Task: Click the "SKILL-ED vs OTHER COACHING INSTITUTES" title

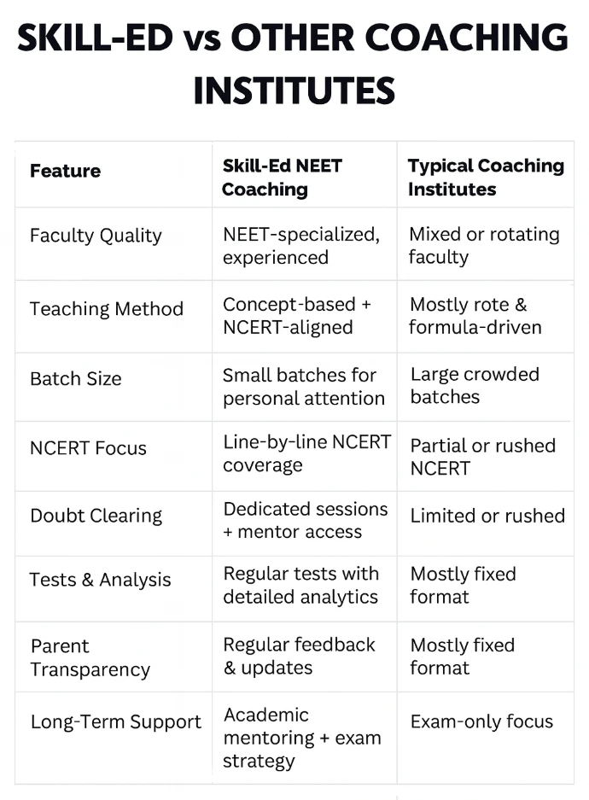Action: tap(293, 63)
